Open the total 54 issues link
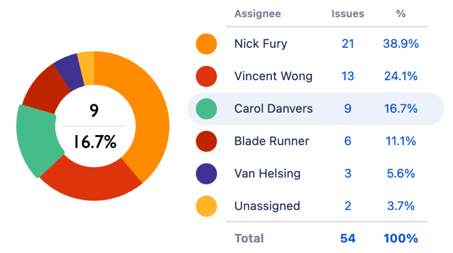The width and height of the screenshot is (453, 253). click(347, 238)
